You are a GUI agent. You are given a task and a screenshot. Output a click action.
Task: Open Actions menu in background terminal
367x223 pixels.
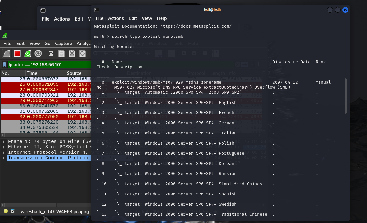tap(62, 19)
